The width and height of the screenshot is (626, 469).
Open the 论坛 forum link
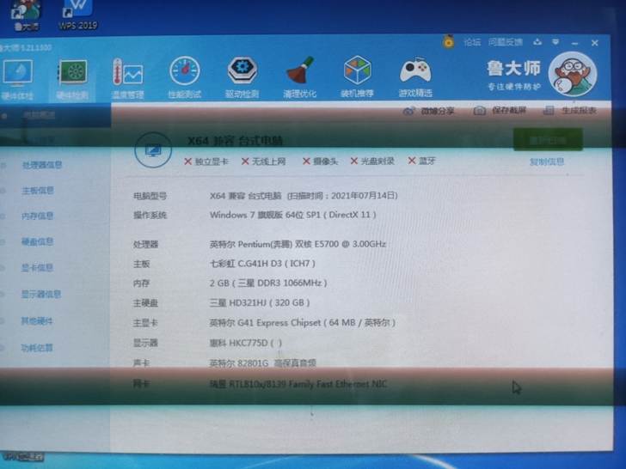[x=472, y=42]
